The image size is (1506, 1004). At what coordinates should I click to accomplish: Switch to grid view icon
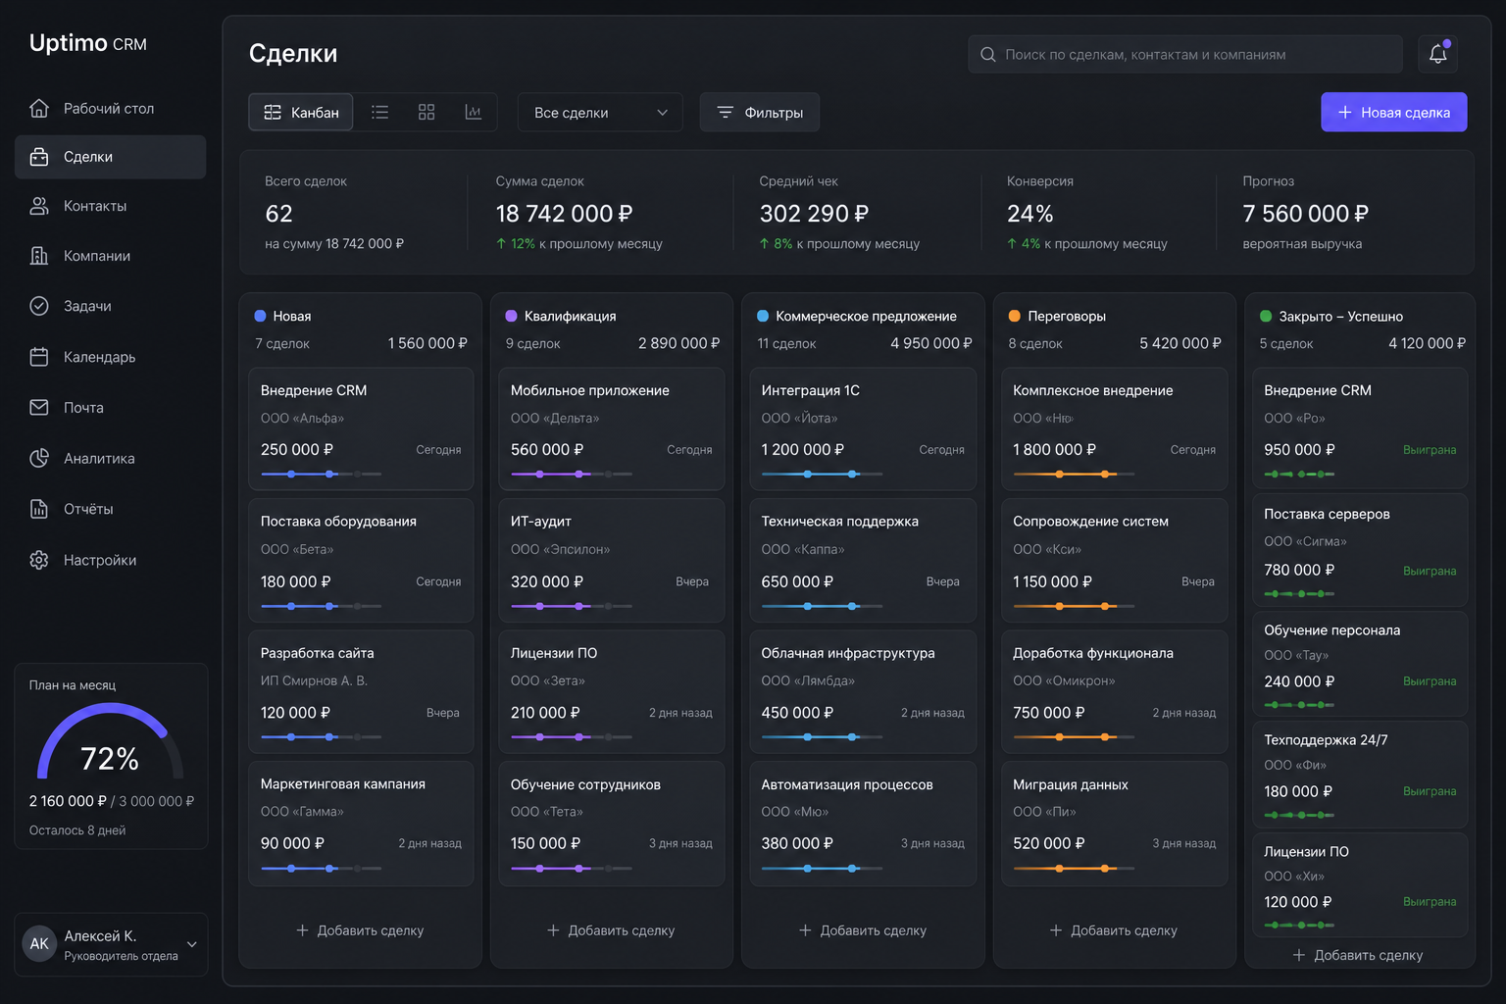click(x=427, y=112)
